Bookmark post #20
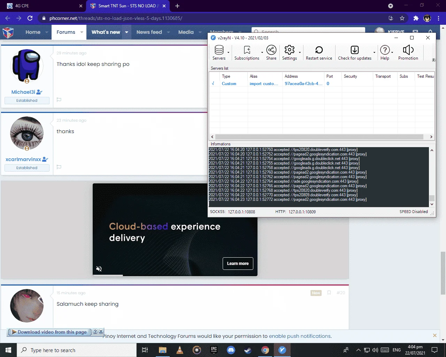The image size is (446, 357). 329,293
